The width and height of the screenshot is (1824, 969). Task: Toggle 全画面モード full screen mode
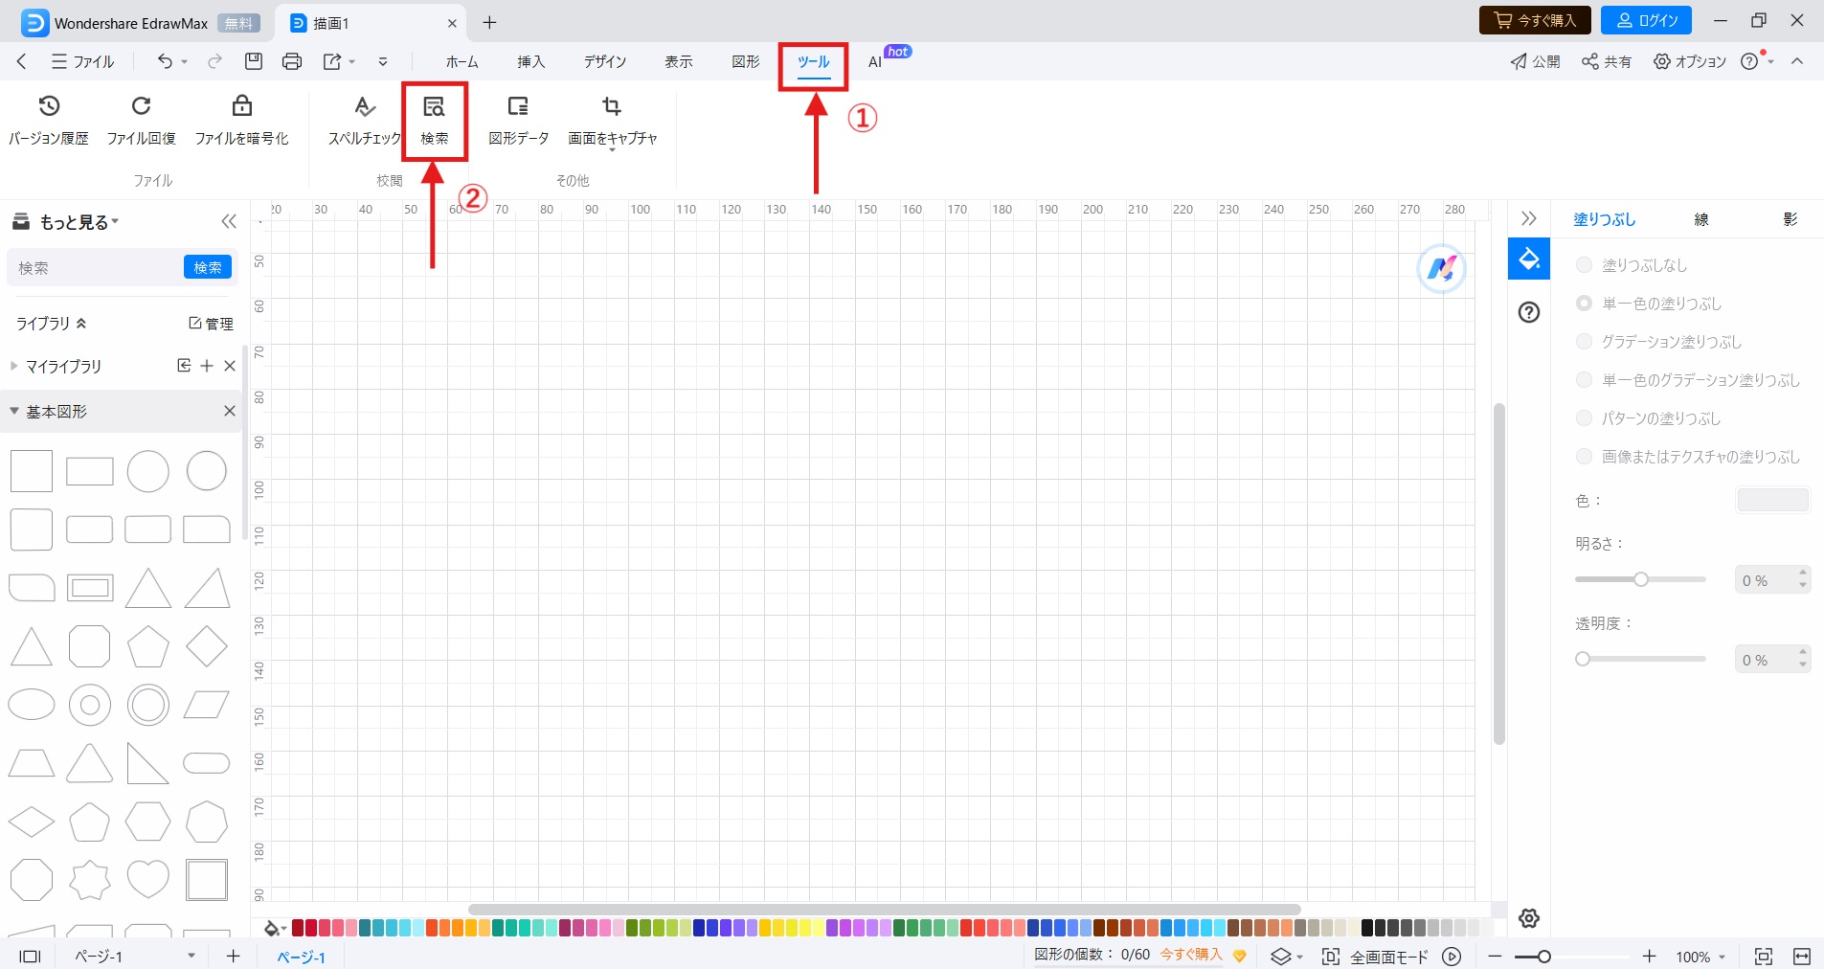coord(1375,956)
